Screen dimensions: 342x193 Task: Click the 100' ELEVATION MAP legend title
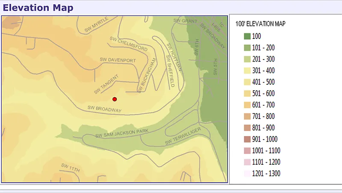pyautogui.click(x=260, y=24)
